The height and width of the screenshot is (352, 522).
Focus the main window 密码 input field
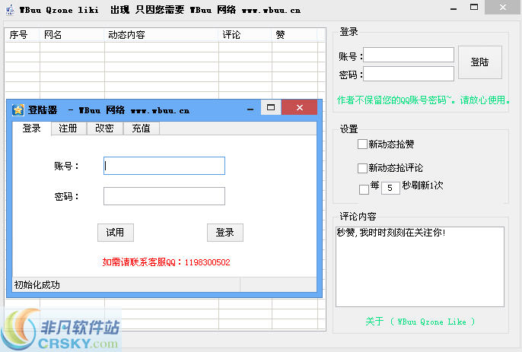tap(409, 74)
